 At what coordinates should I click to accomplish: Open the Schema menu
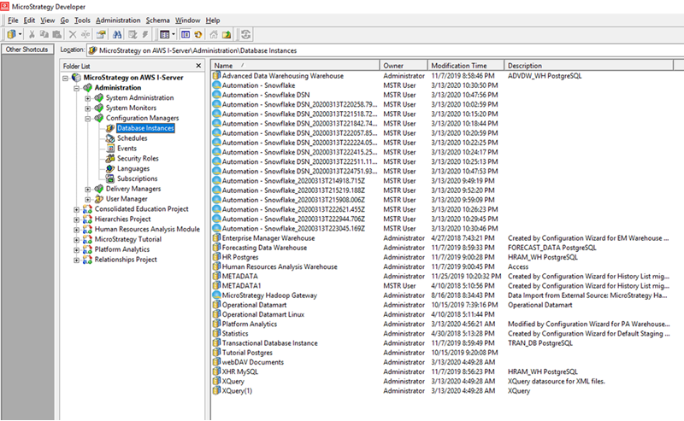coord(157,20)
